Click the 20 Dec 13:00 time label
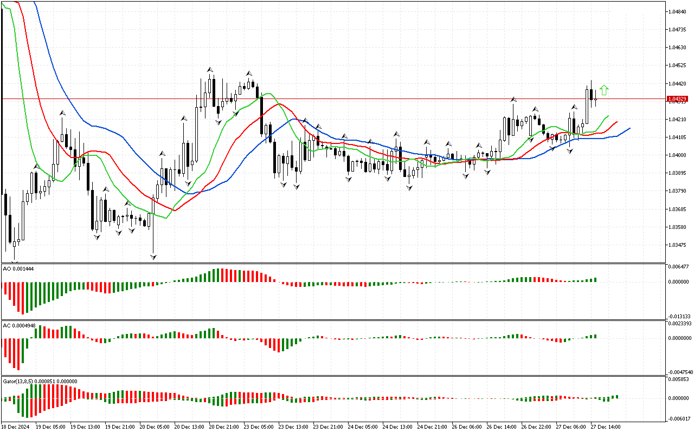The image size is (694, 433). 189,427
